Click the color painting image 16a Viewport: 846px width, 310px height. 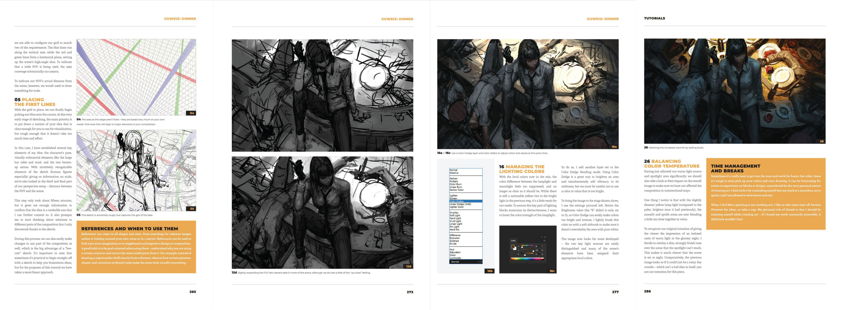point(528,94)
